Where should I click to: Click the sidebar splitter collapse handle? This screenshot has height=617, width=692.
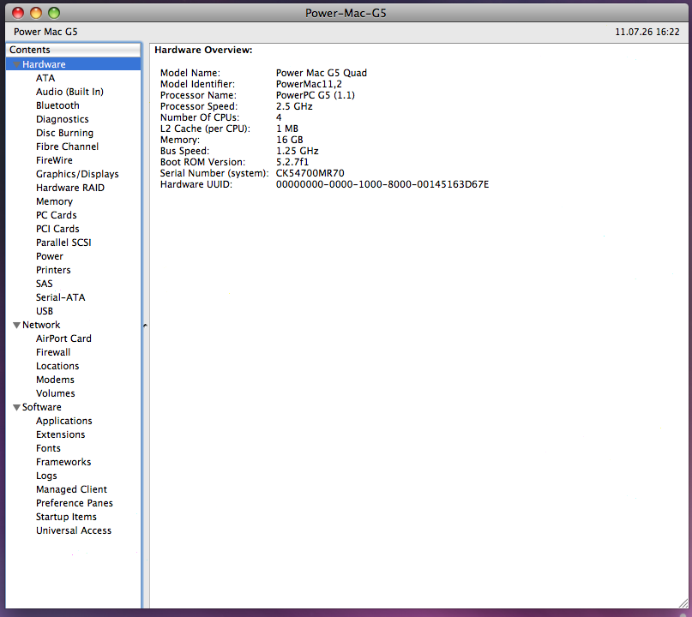[145, 326]
